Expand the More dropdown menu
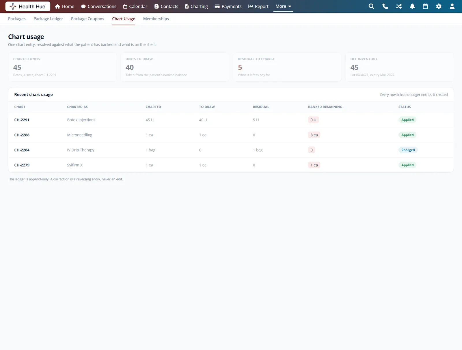The image size is (462, 350). coord(283,6)
